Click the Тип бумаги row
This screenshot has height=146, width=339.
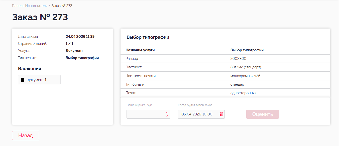pyautogui.click(x=225, y=84)
